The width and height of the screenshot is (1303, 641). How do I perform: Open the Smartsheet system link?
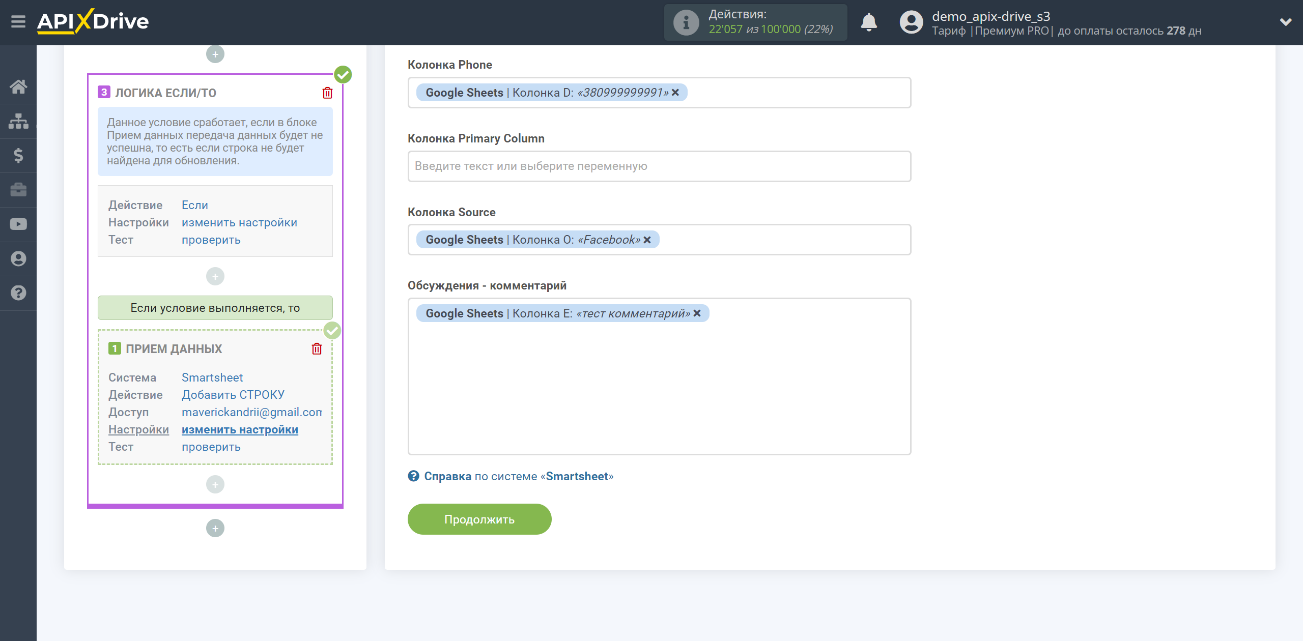point(212,377)
